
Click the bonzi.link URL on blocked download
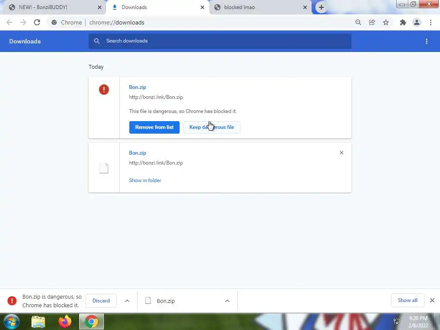[x=156, y=97]
